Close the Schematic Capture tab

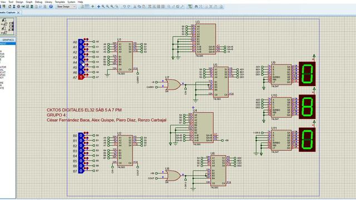(18, 13)
